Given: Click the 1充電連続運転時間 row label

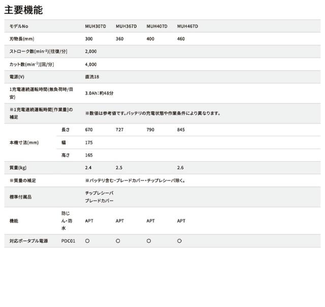Looking at the screenshot, I should pyautogui.click(x=41, y=93).
